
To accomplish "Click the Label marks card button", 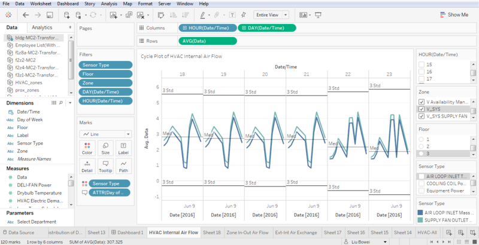I will coord(123,148).
